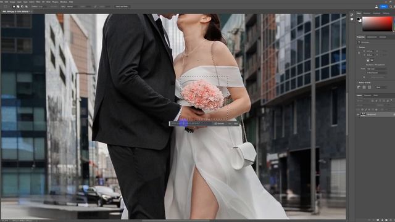Click the swap width and height icon
395x222 pixels.
pos(96,7)
